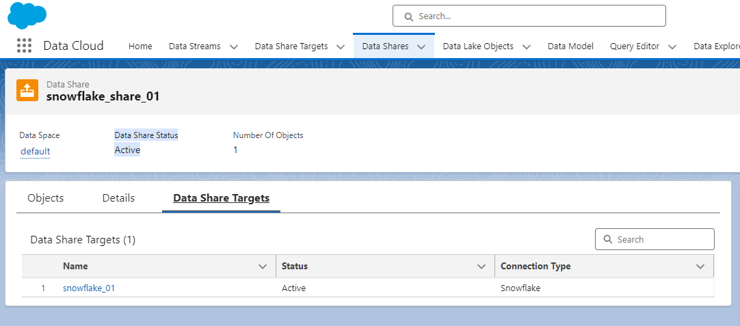Open the snowflake_01 target link

[x=89, y=288]
